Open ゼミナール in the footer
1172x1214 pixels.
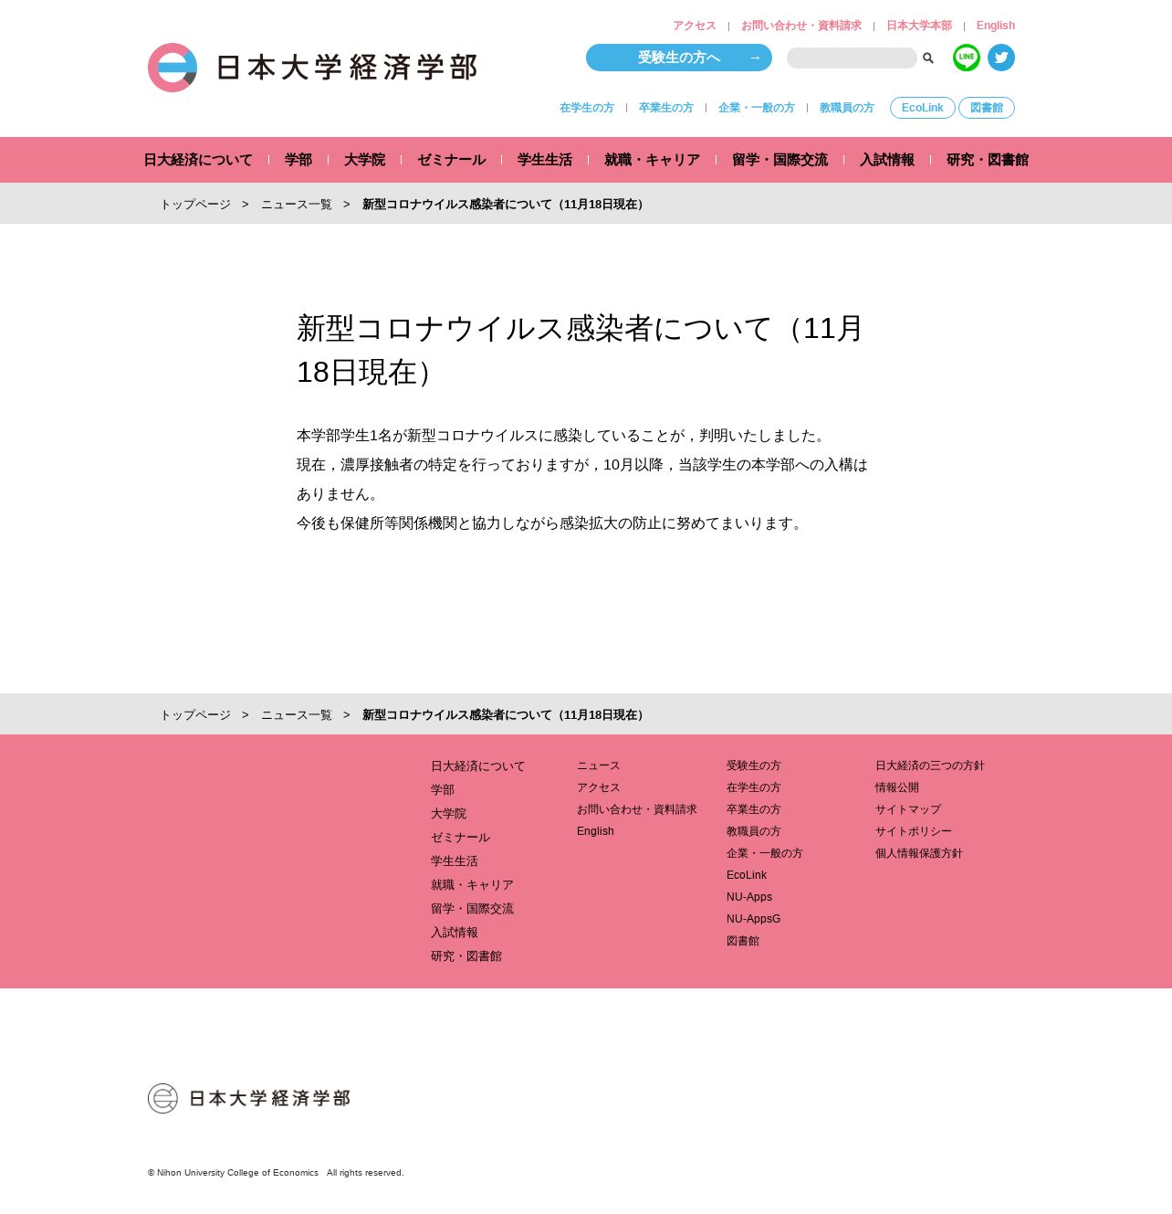tap(460, 838)
